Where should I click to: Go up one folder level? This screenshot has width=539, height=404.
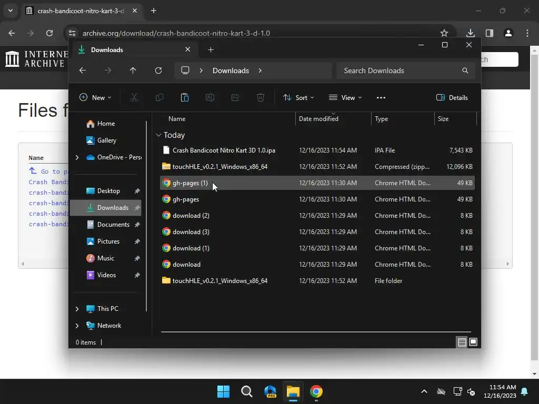133,70
